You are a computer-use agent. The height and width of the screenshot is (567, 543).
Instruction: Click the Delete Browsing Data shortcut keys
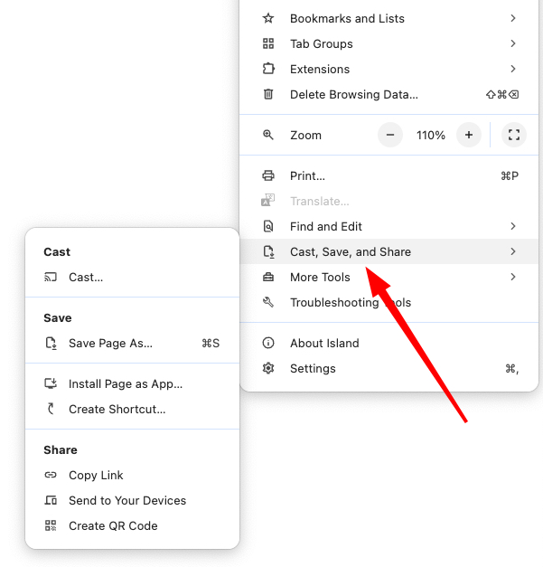point(502,94)
